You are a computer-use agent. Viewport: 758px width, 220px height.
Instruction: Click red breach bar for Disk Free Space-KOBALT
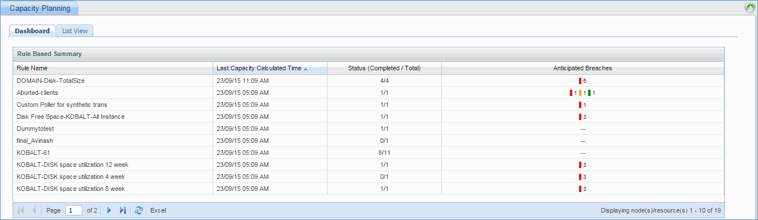click(580, 117)
